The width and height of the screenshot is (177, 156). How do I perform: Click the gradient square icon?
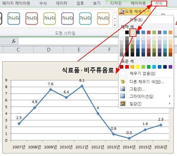coord(123,96)
